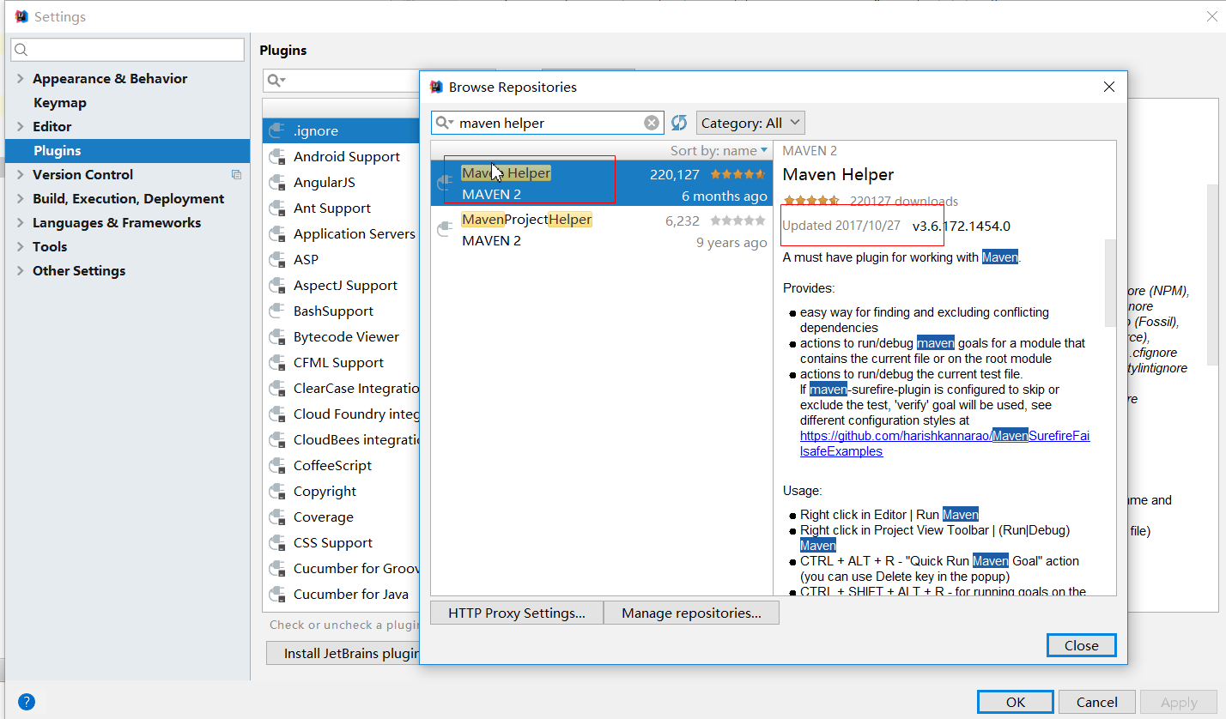Click the plugin icon next to Ant Support
The image size is (1226, 719).
click(276, 208)
